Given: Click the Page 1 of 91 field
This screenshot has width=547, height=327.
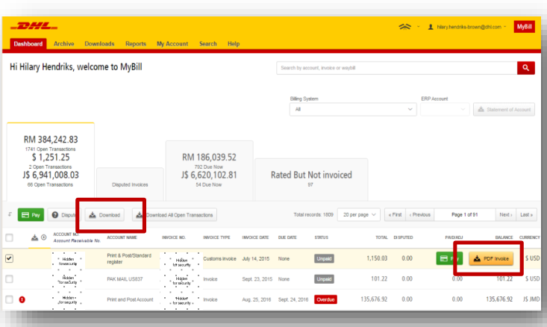Looking at the screenshot, I should [465, 214].
